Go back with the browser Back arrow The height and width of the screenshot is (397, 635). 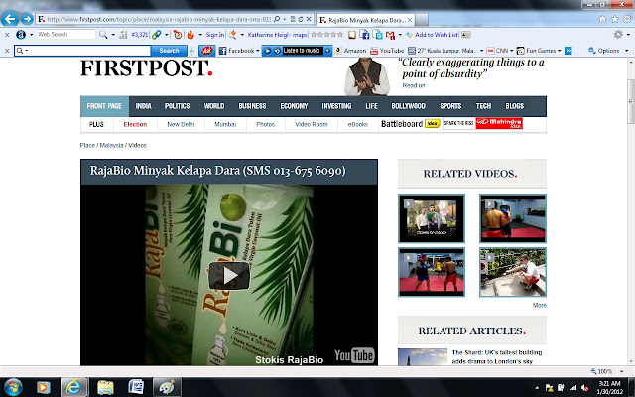(10, 19)
